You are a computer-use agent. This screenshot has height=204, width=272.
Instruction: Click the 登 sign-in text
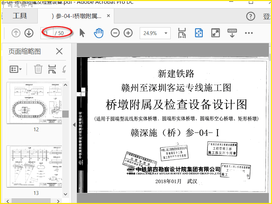(x=267, y=16)
